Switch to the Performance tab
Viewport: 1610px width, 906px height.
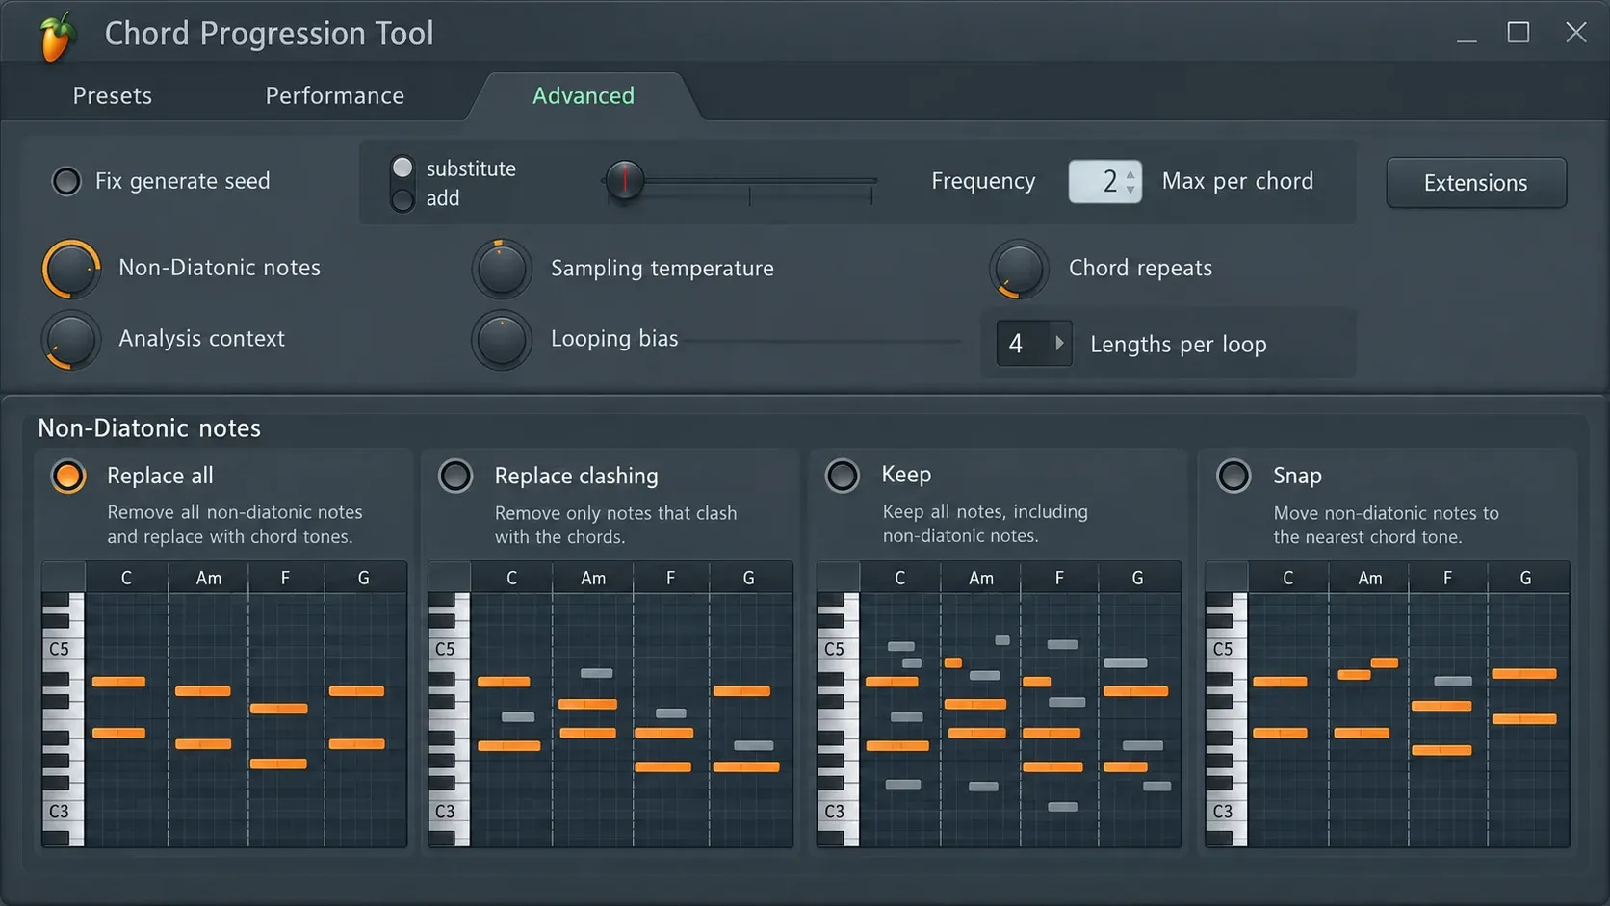[335, 95]
